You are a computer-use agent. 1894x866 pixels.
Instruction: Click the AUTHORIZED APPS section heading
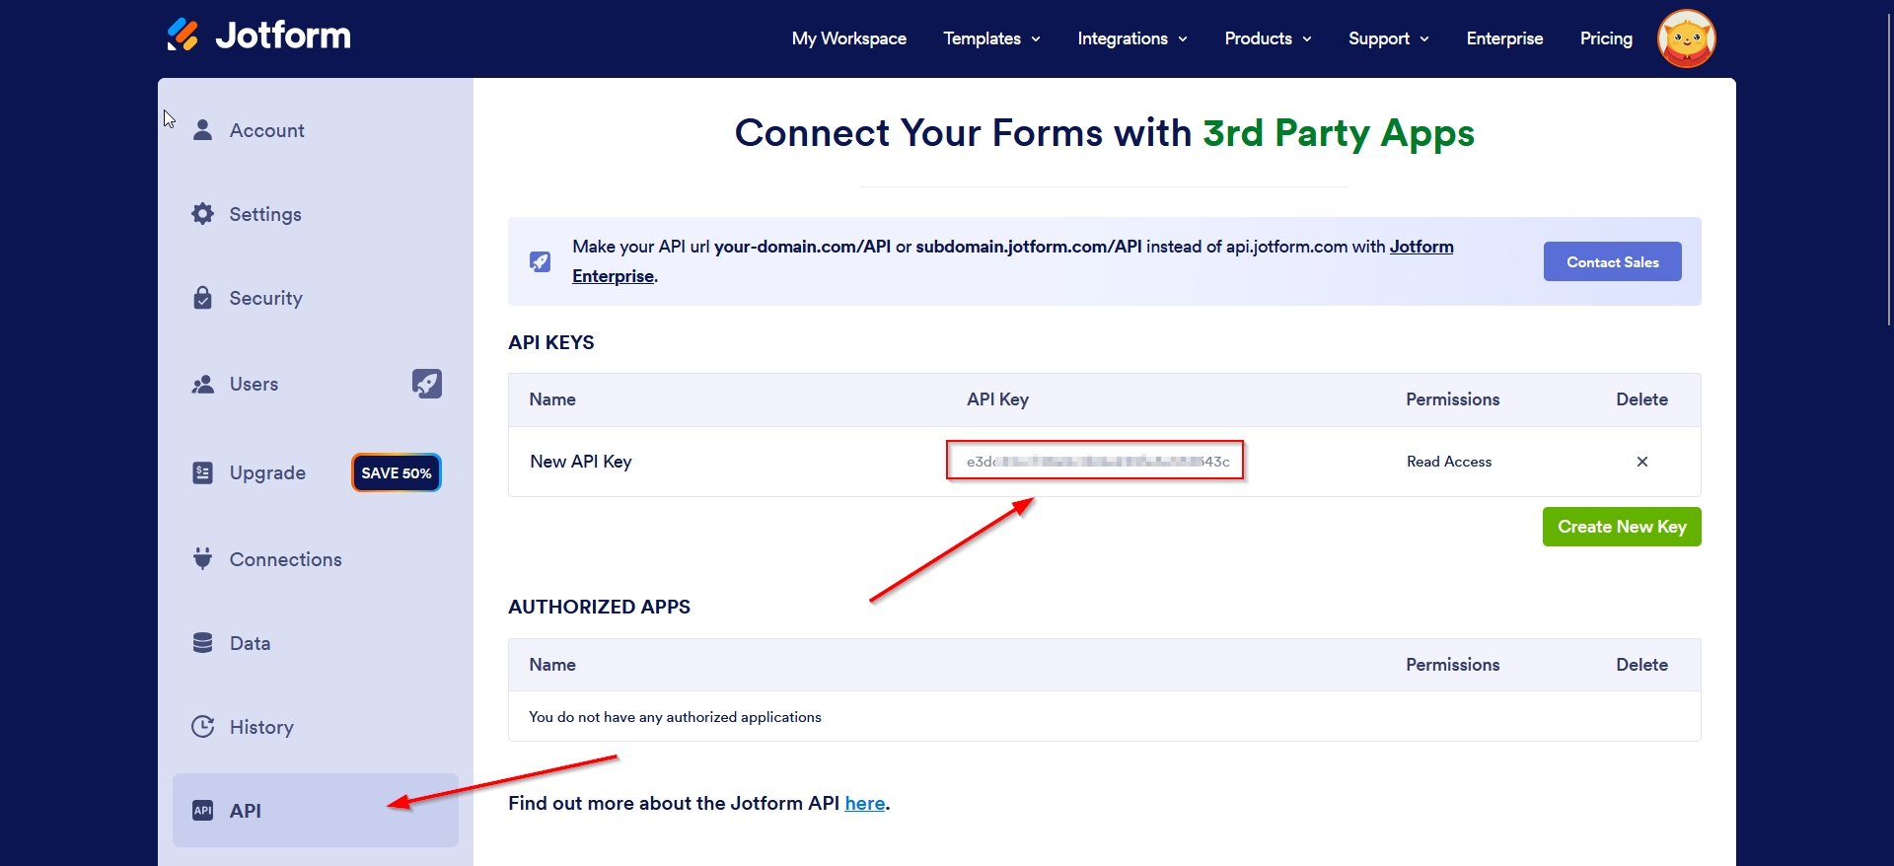click(600, 607)
